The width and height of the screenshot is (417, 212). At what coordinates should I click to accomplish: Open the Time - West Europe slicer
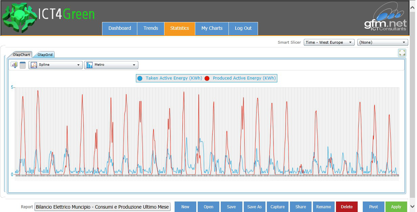(x=329, y=42)
